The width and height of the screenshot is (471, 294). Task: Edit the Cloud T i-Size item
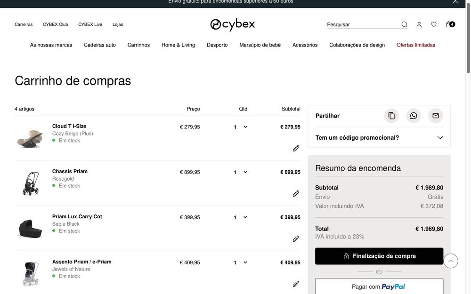point(296,148)
